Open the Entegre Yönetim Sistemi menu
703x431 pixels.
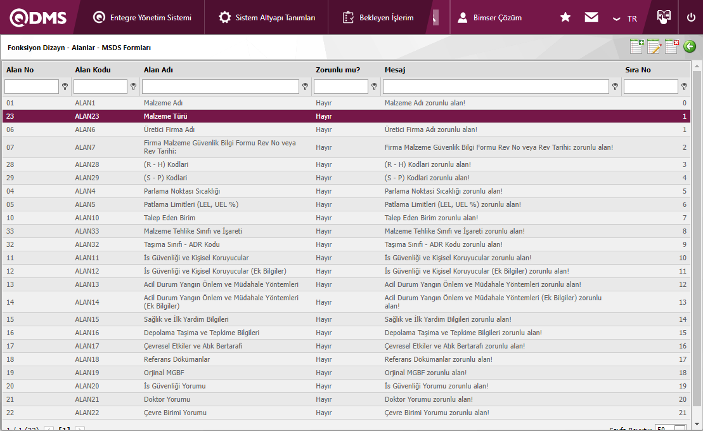pos(142,18)
